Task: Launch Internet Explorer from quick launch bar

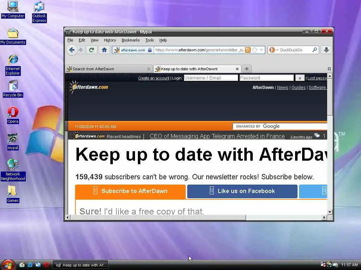Action: pyautogui.click(x=30, y=265)
